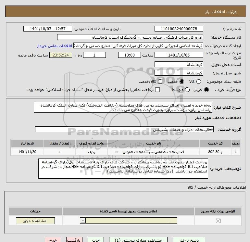
Task: Click the جزئیات اطلاعات نیاز page title
Action: pyautogui.click(x=221, y=12)
